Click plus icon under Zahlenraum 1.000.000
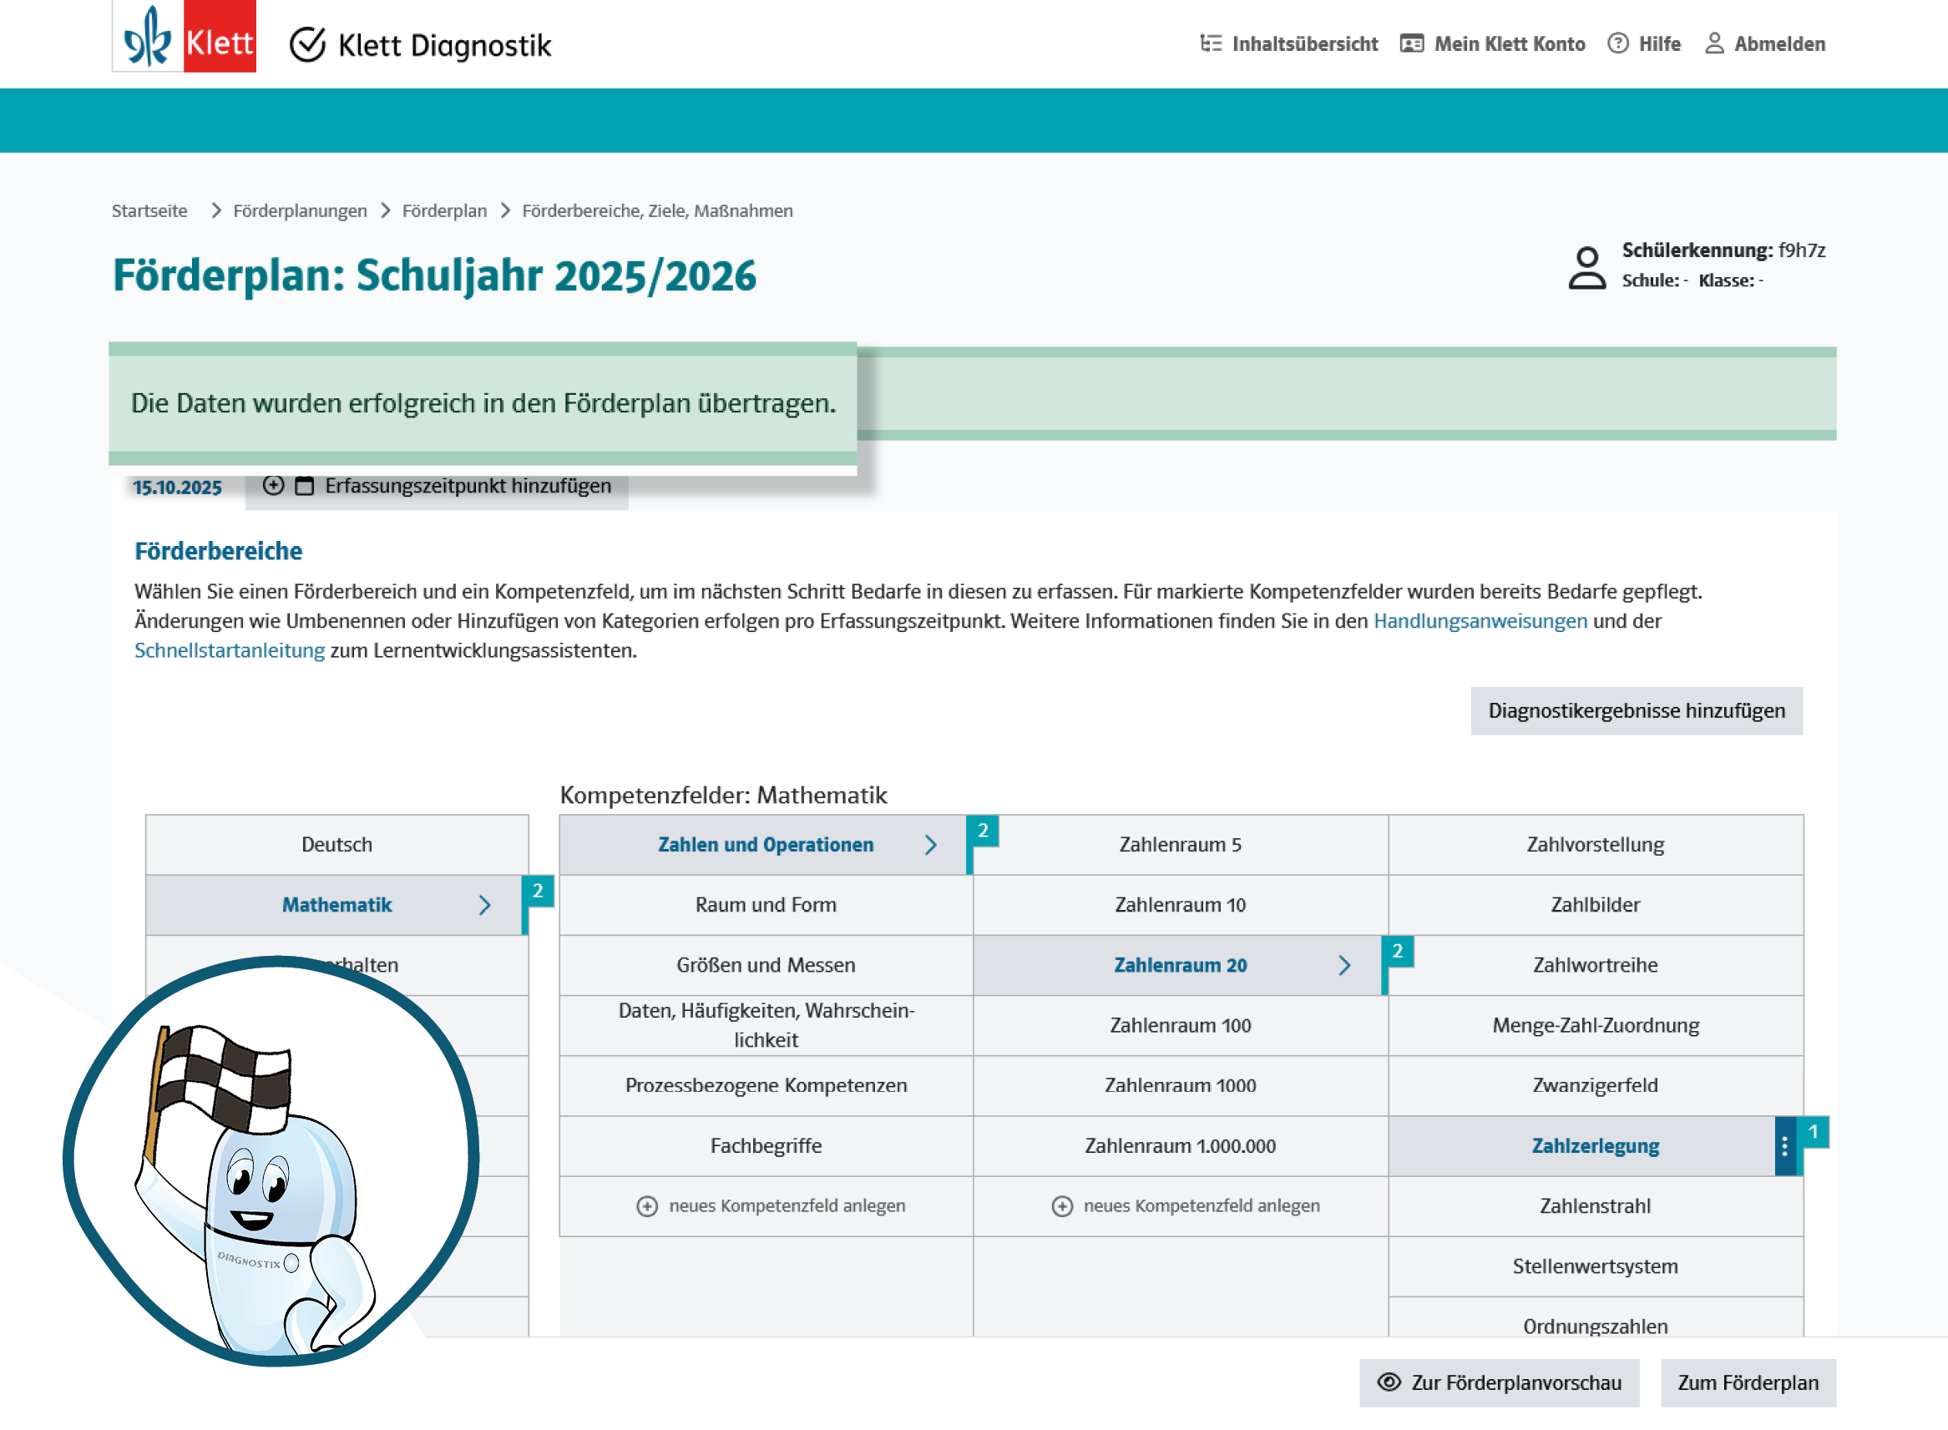The height and width of the screenshot is (1430, 1948). point(1062,1208)
